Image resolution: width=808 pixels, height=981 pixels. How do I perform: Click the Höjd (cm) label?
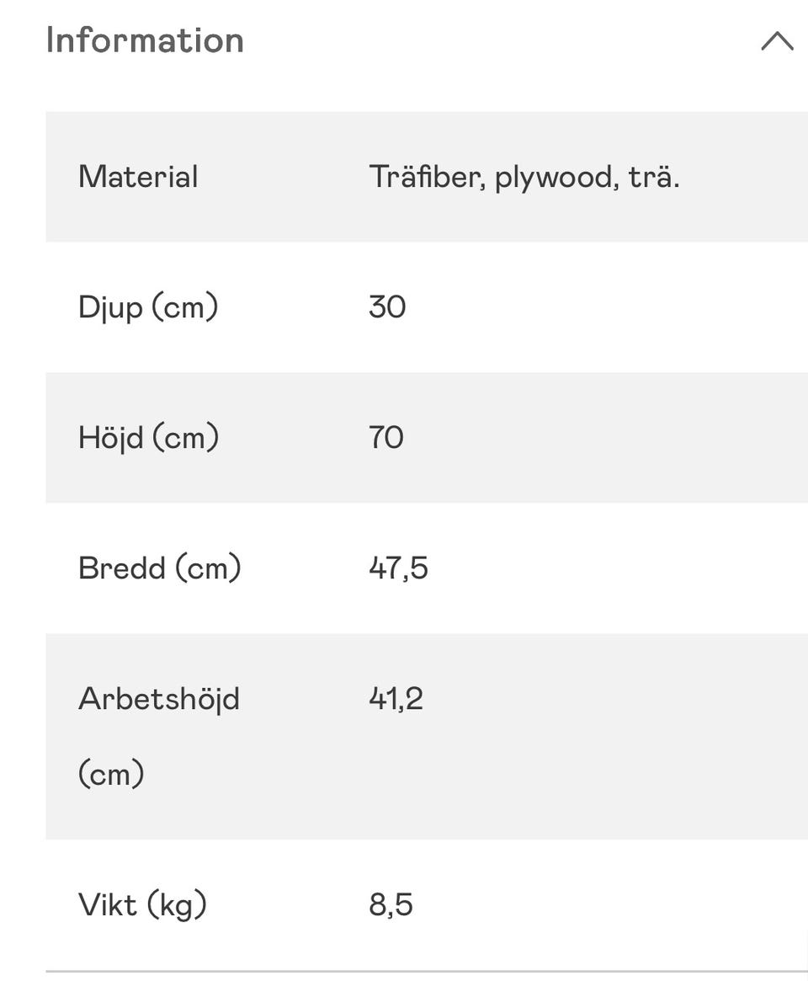(x=148, y=438)
